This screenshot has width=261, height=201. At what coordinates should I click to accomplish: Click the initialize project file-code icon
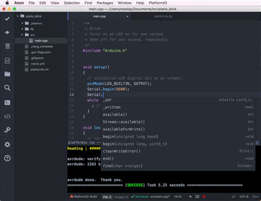[x=7, y=60]
